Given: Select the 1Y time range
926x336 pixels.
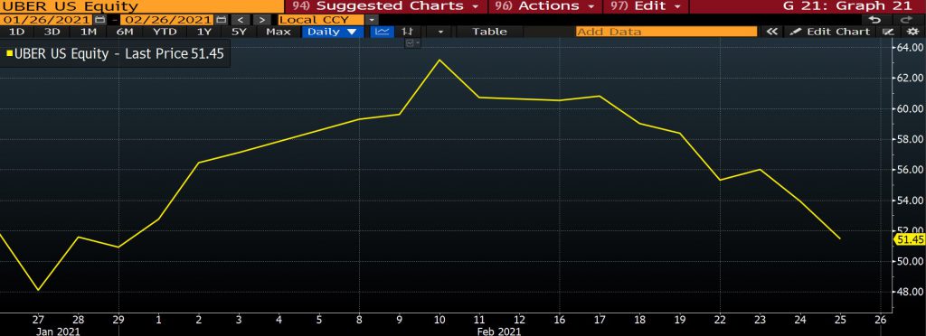Looking at the screenshot, I should click(204, 32).
